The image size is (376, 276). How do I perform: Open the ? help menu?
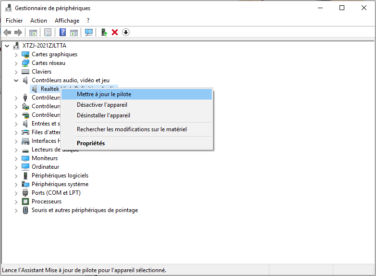click(88, 21)
